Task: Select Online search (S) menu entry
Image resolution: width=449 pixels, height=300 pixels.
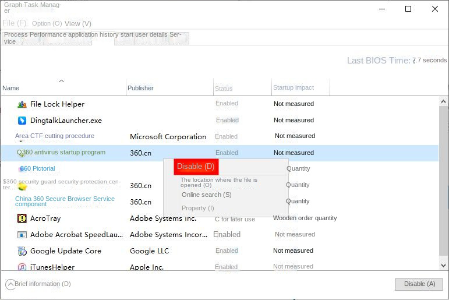Action: click(x=206, y=195)
